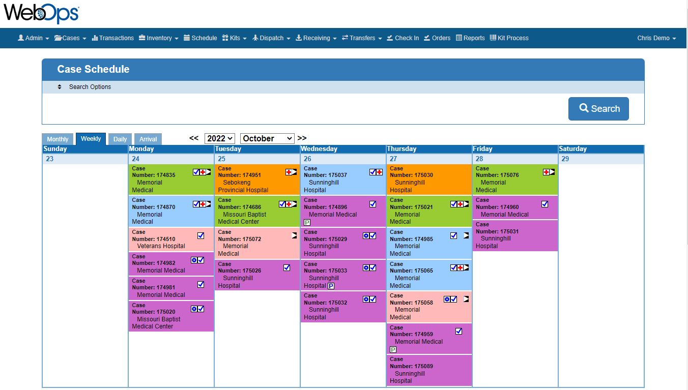The height and width of the screenshot is (390, 688).
Task: Go to next month using the >> link
Action: click(302, 138)
